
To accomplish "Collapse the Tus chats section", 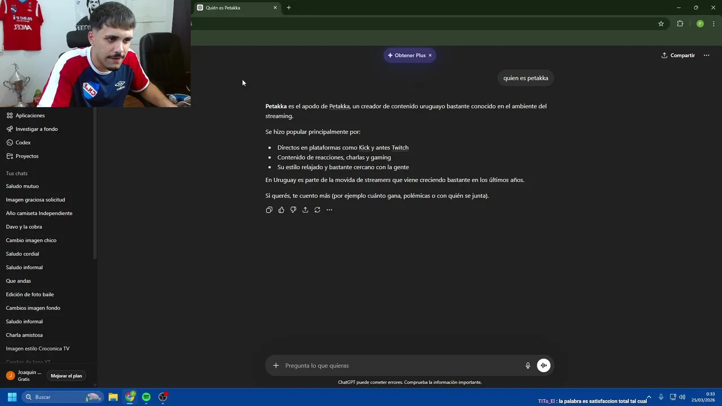I will click(x=17, y=173).
